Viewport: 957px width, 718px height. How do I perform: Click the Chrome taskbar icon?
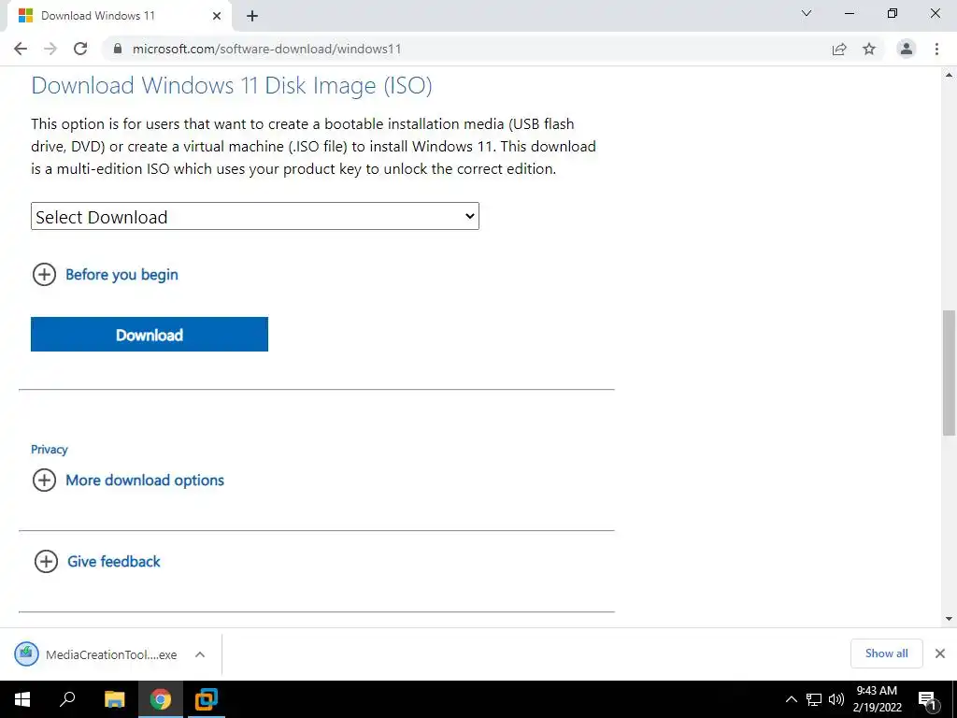tap(161, 699)
